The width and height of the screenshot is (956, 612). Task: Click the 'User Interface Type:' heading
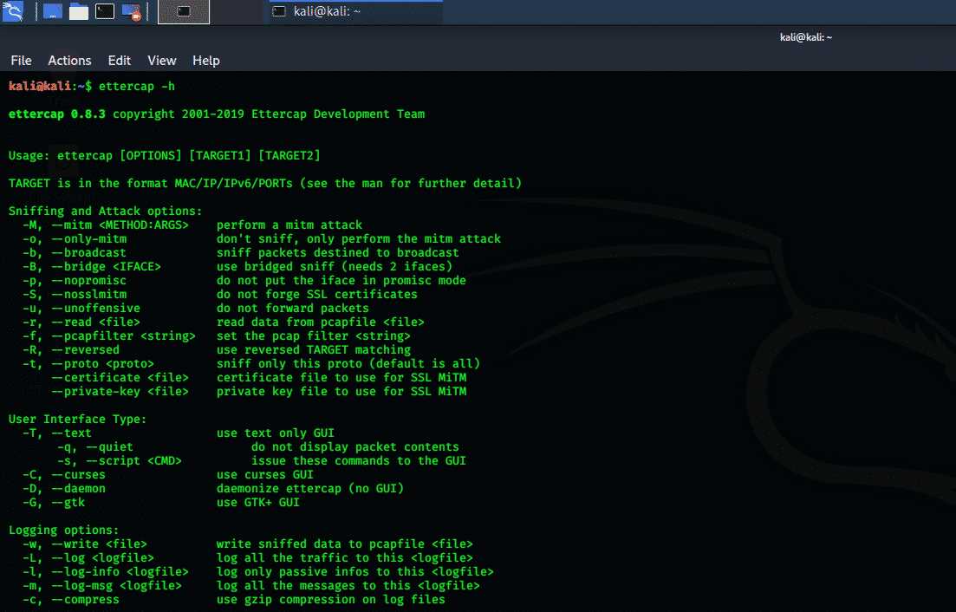click(x=77, y=420)
